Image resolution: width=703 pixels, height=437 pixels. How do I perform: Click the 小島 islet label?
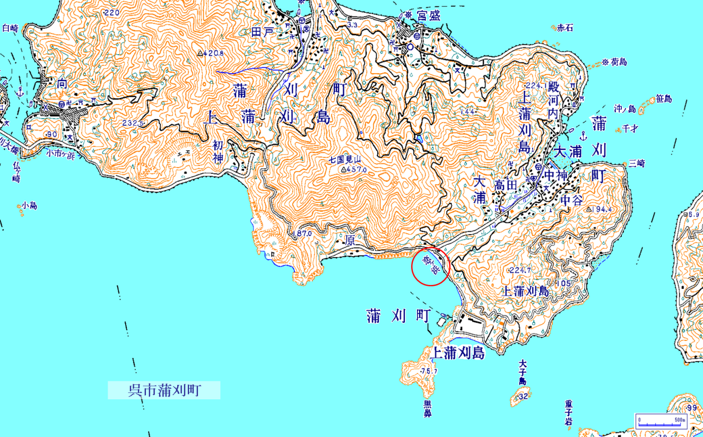(x=29, y=205)
